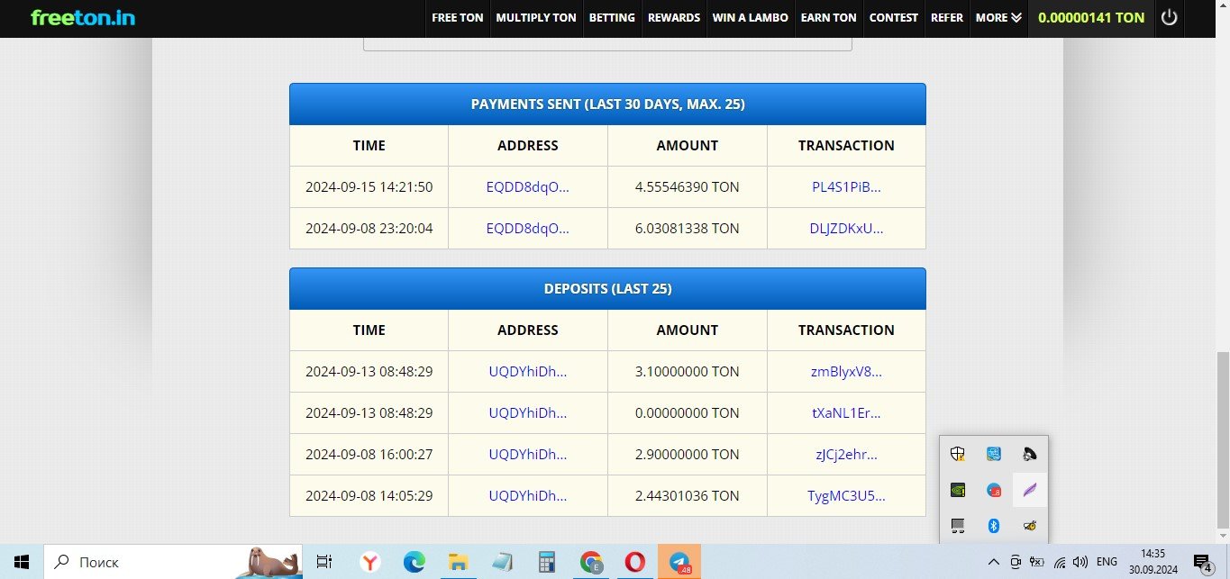Open the MULTIPLY TON menu item
Viewport: 1230px width, 579px height.
(x=536, y=17)
